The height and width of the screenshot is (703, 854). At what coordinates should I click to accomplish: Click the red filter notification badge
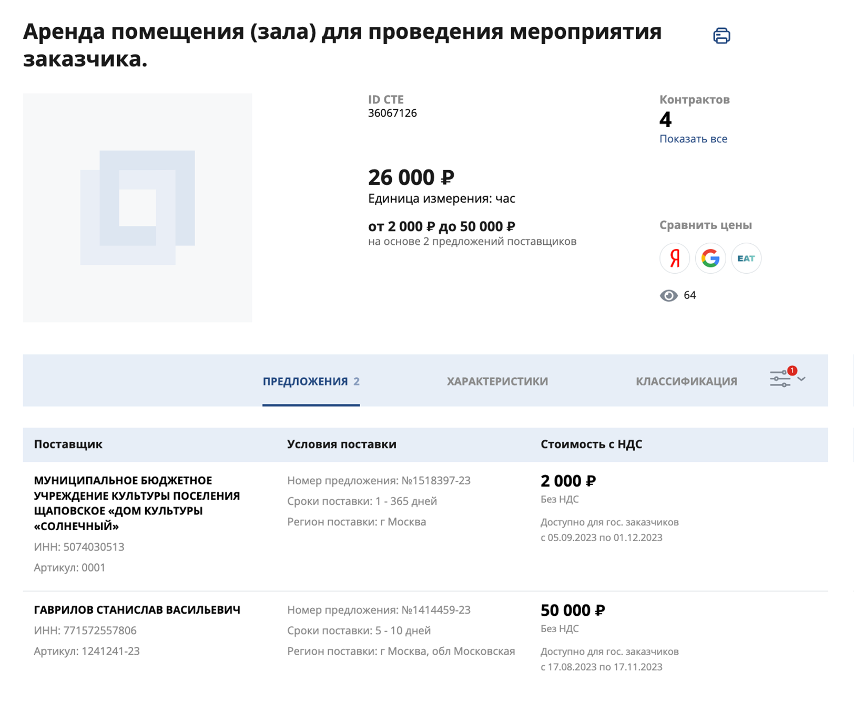click(x=792, y=370)
